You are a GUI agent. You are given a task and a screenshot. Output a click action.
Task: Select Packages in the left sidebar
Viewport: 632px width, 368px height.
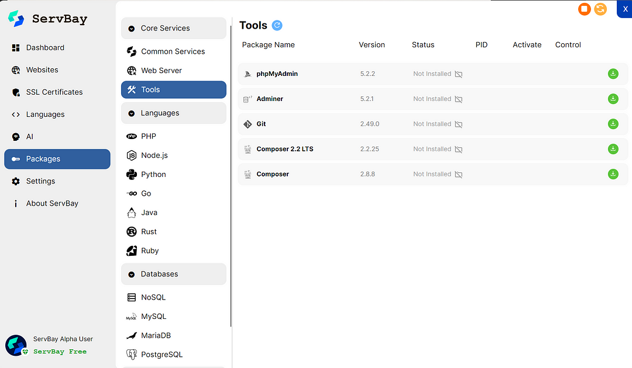pyautogui.click(x=57, y=159)
